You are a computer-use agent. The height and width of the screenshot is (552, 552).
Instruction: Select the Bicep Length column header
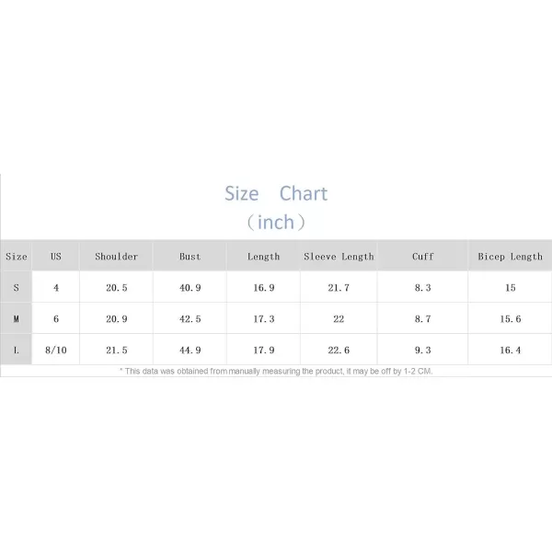pyautogui.click(x=510, y=257)
